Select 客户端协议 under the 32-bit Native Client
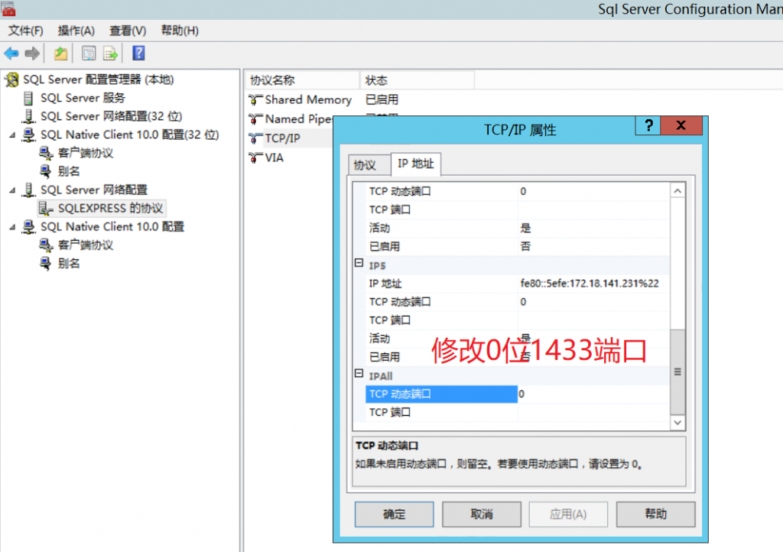The height and width of the screenshot is (552, 783). coord(86,153)
